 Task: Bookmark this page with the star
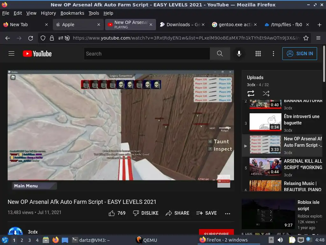point(306,38)
